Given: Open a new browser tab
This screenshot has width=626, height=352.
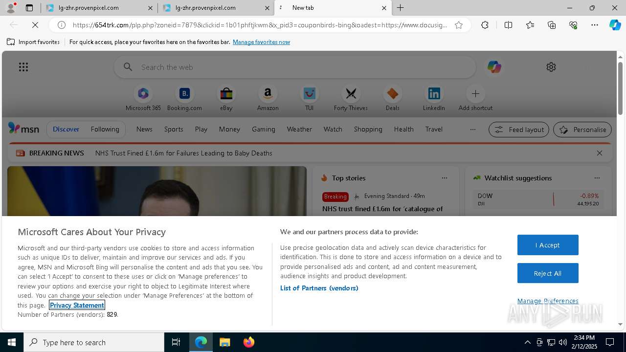Looking at the screenshot, I should tap(400, 8).
